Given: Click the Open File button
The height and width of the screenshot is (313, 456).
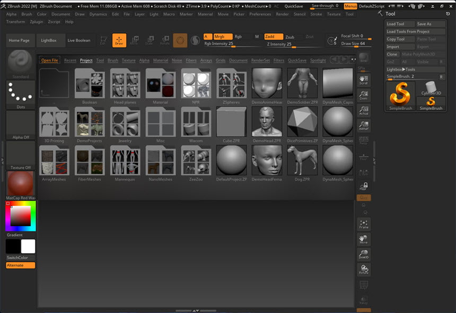Looking at the screenshot, I should [x=49, y=60].
